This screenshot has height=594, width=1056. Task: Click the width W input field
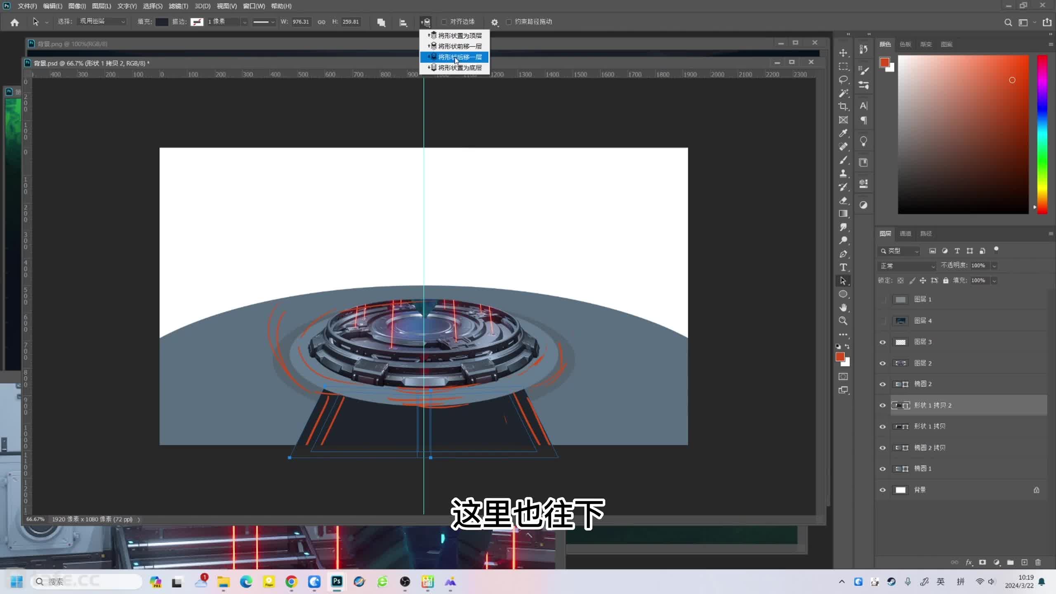[301, 22]
